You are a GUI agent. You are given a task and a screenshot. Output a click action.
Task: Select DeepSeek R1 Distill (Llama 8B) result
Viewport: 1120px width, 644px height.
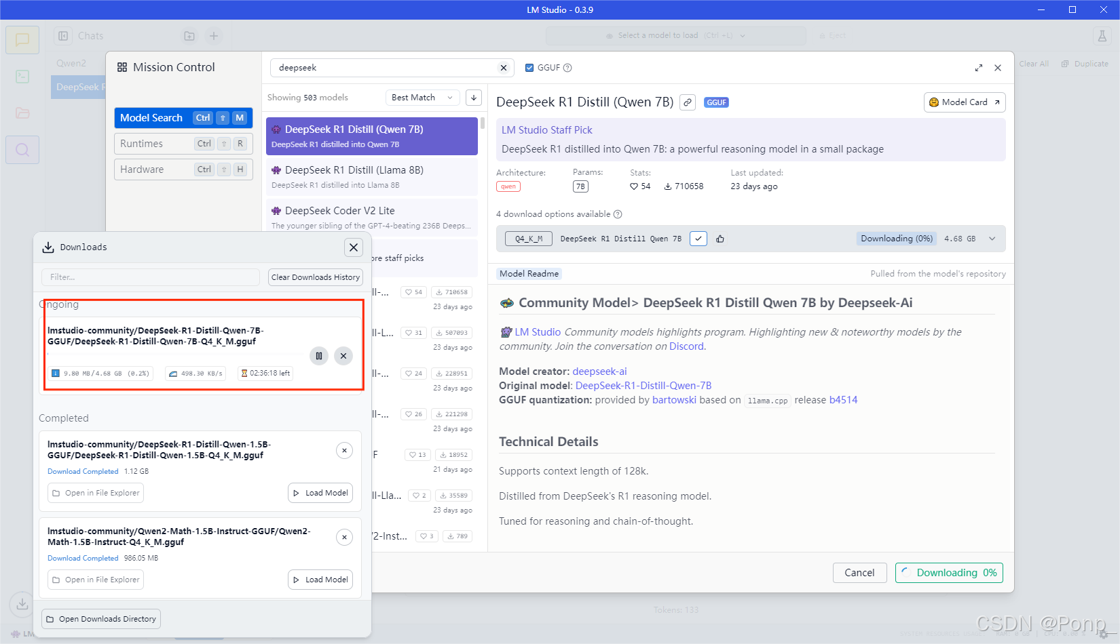tap(372, 177)
